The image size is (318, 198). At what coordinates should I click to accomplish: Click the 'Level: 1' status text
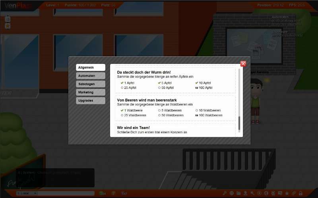pyautogui.click(x=52, y=5)
